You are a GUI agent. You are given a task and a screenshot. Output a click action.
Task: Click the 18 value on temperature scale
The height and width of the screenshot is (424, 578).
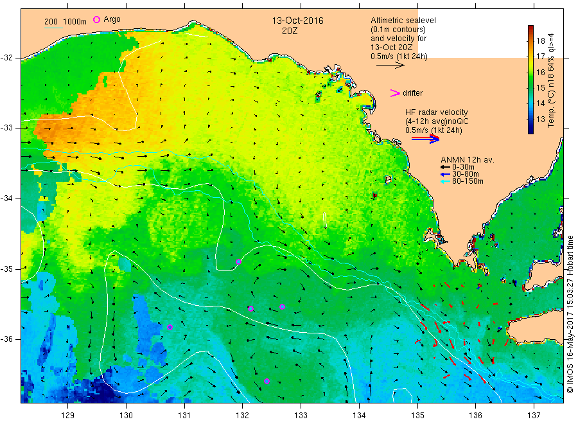540,41
